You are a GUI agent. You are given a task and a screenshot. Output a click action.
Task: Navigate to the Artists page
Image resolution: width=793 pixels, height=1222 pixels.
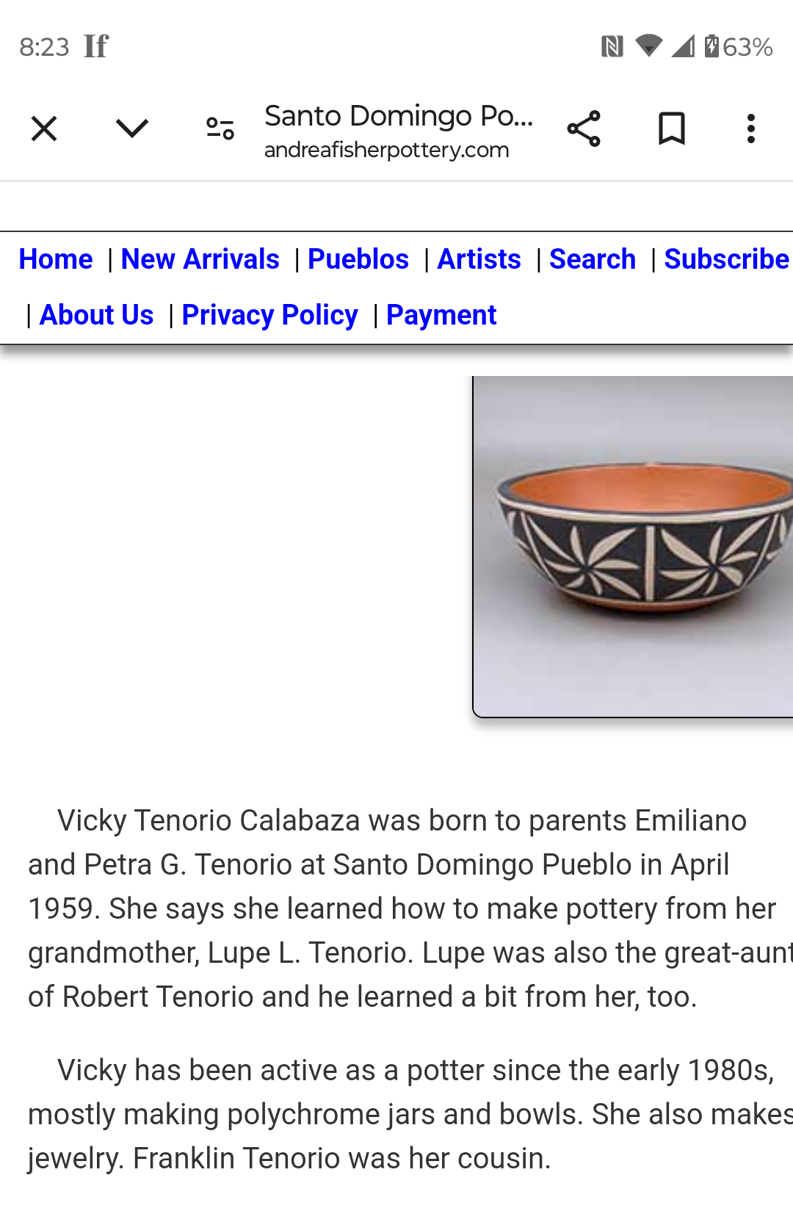click(479, 259)
